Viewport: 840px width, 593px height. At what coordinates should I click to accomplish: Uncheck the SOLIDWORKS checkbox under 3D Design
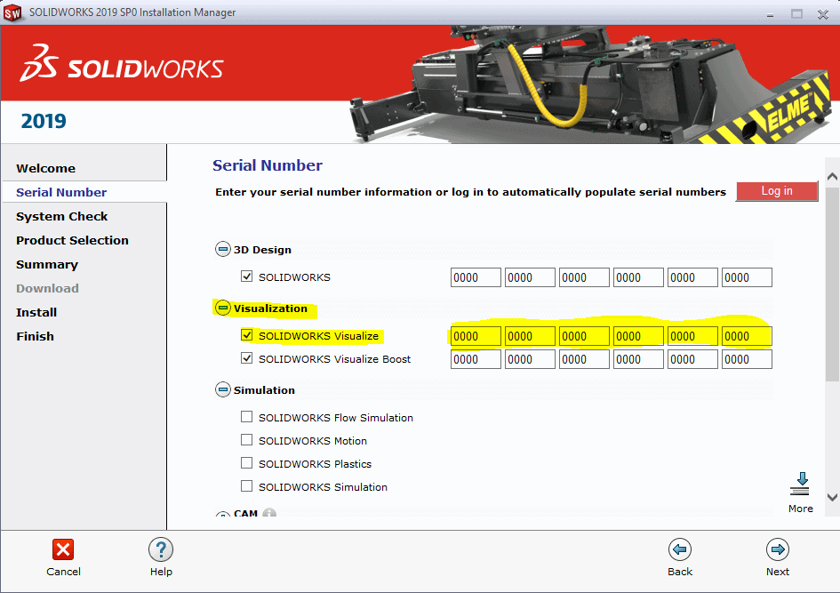246,276
